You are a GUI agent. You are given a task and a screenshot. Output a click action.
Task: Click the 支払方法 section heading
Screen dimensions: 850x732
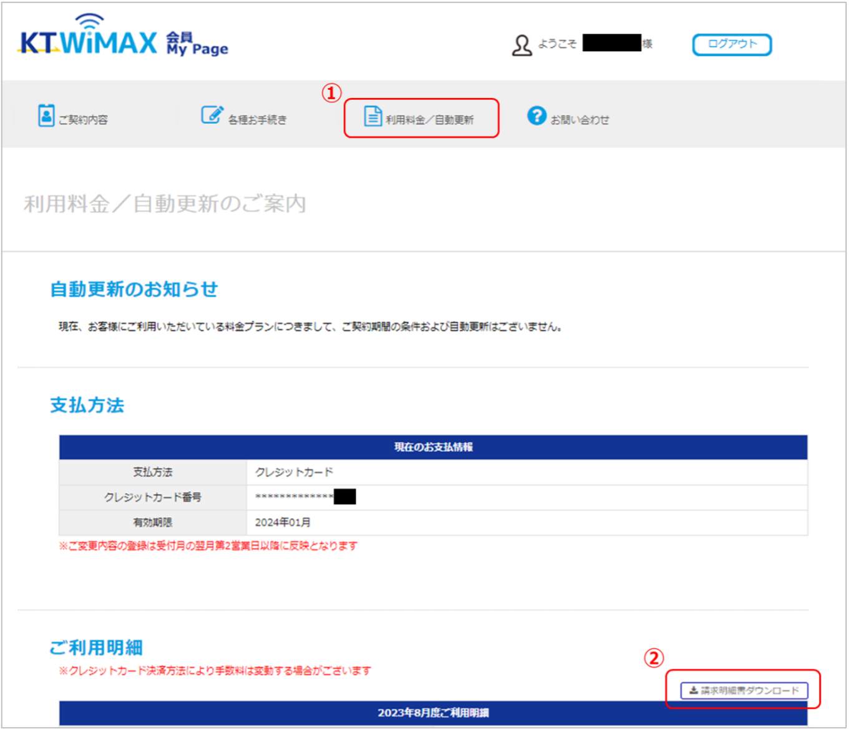pos(87,406)
